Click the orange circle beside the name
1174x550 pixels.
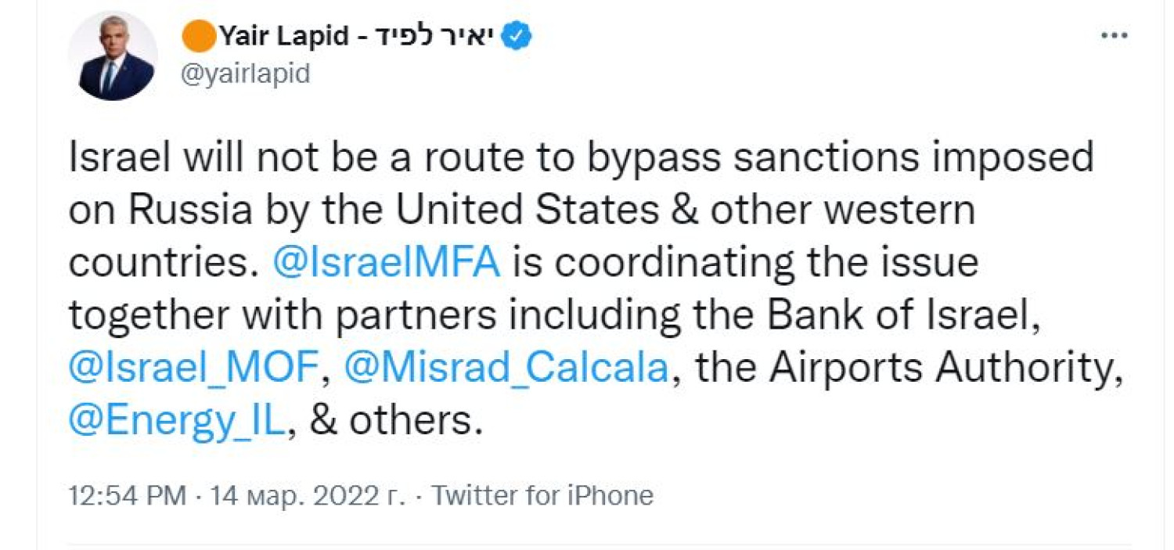[198, 36]
